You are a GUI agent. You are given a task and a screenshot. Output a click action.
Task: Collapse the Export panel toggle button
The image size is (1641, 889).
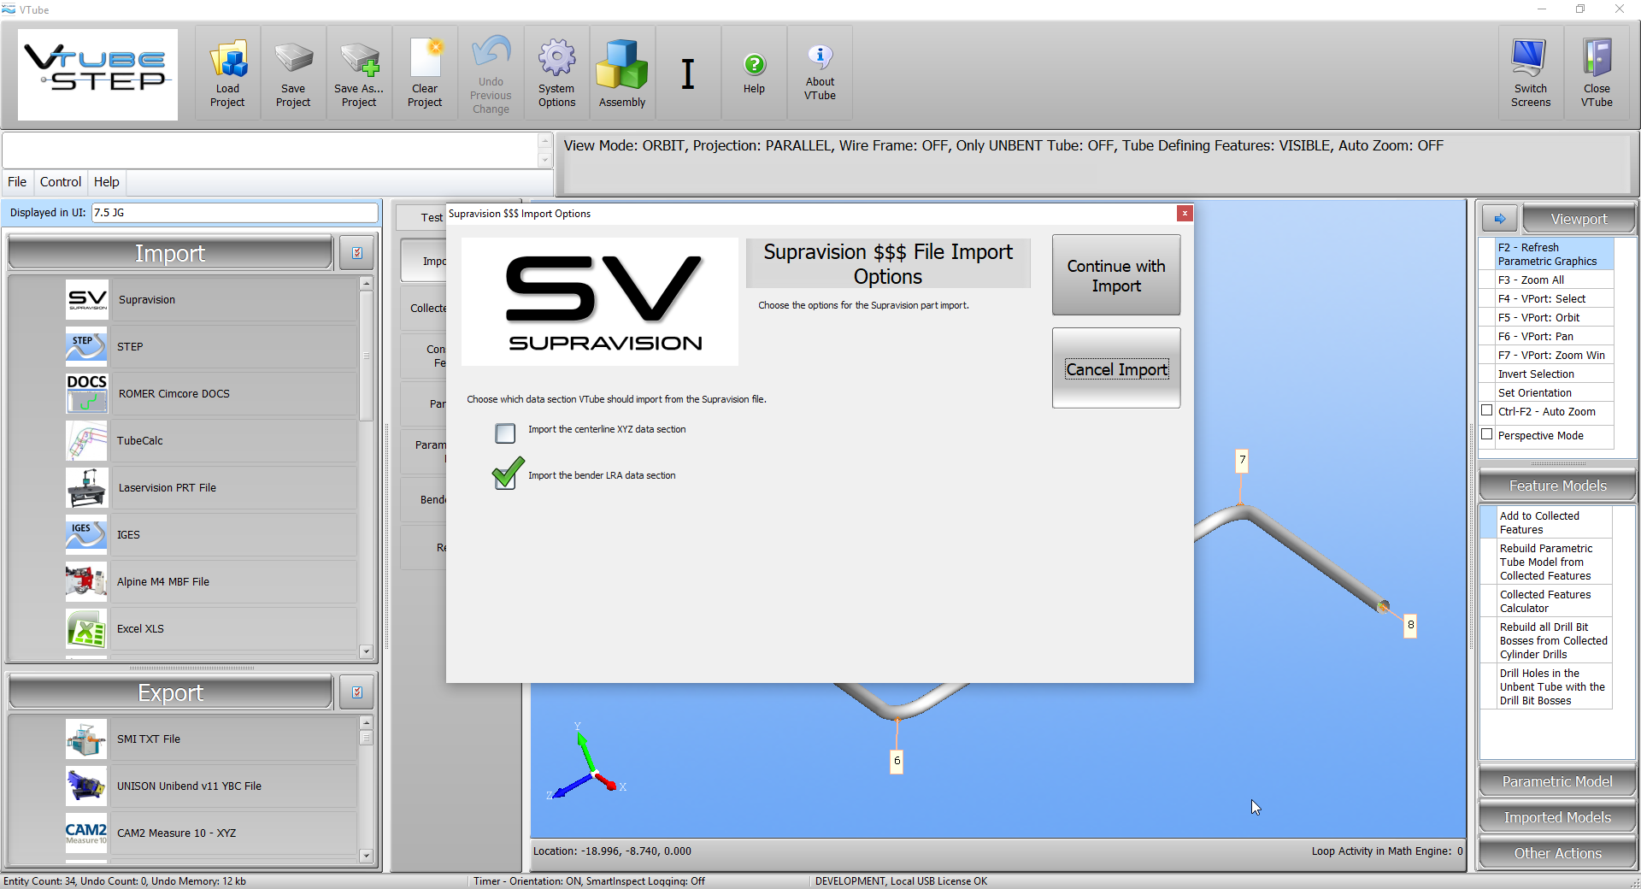point(357,692)
